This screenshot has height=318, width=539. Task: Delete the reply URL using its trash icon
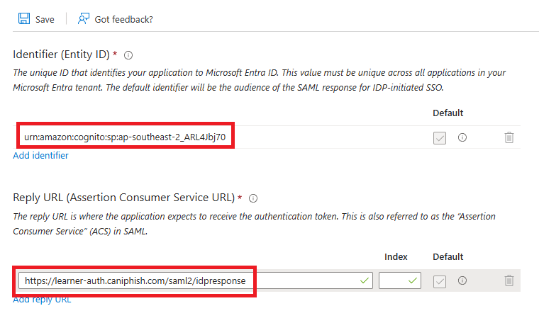[x=509, y=280]
